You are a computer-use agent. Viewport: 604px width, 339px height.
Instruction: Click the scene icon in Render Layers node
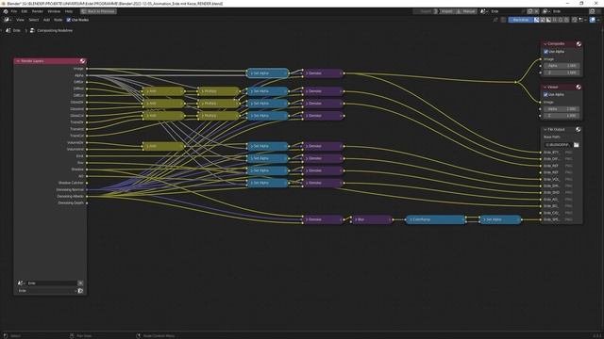click(21, 282)
